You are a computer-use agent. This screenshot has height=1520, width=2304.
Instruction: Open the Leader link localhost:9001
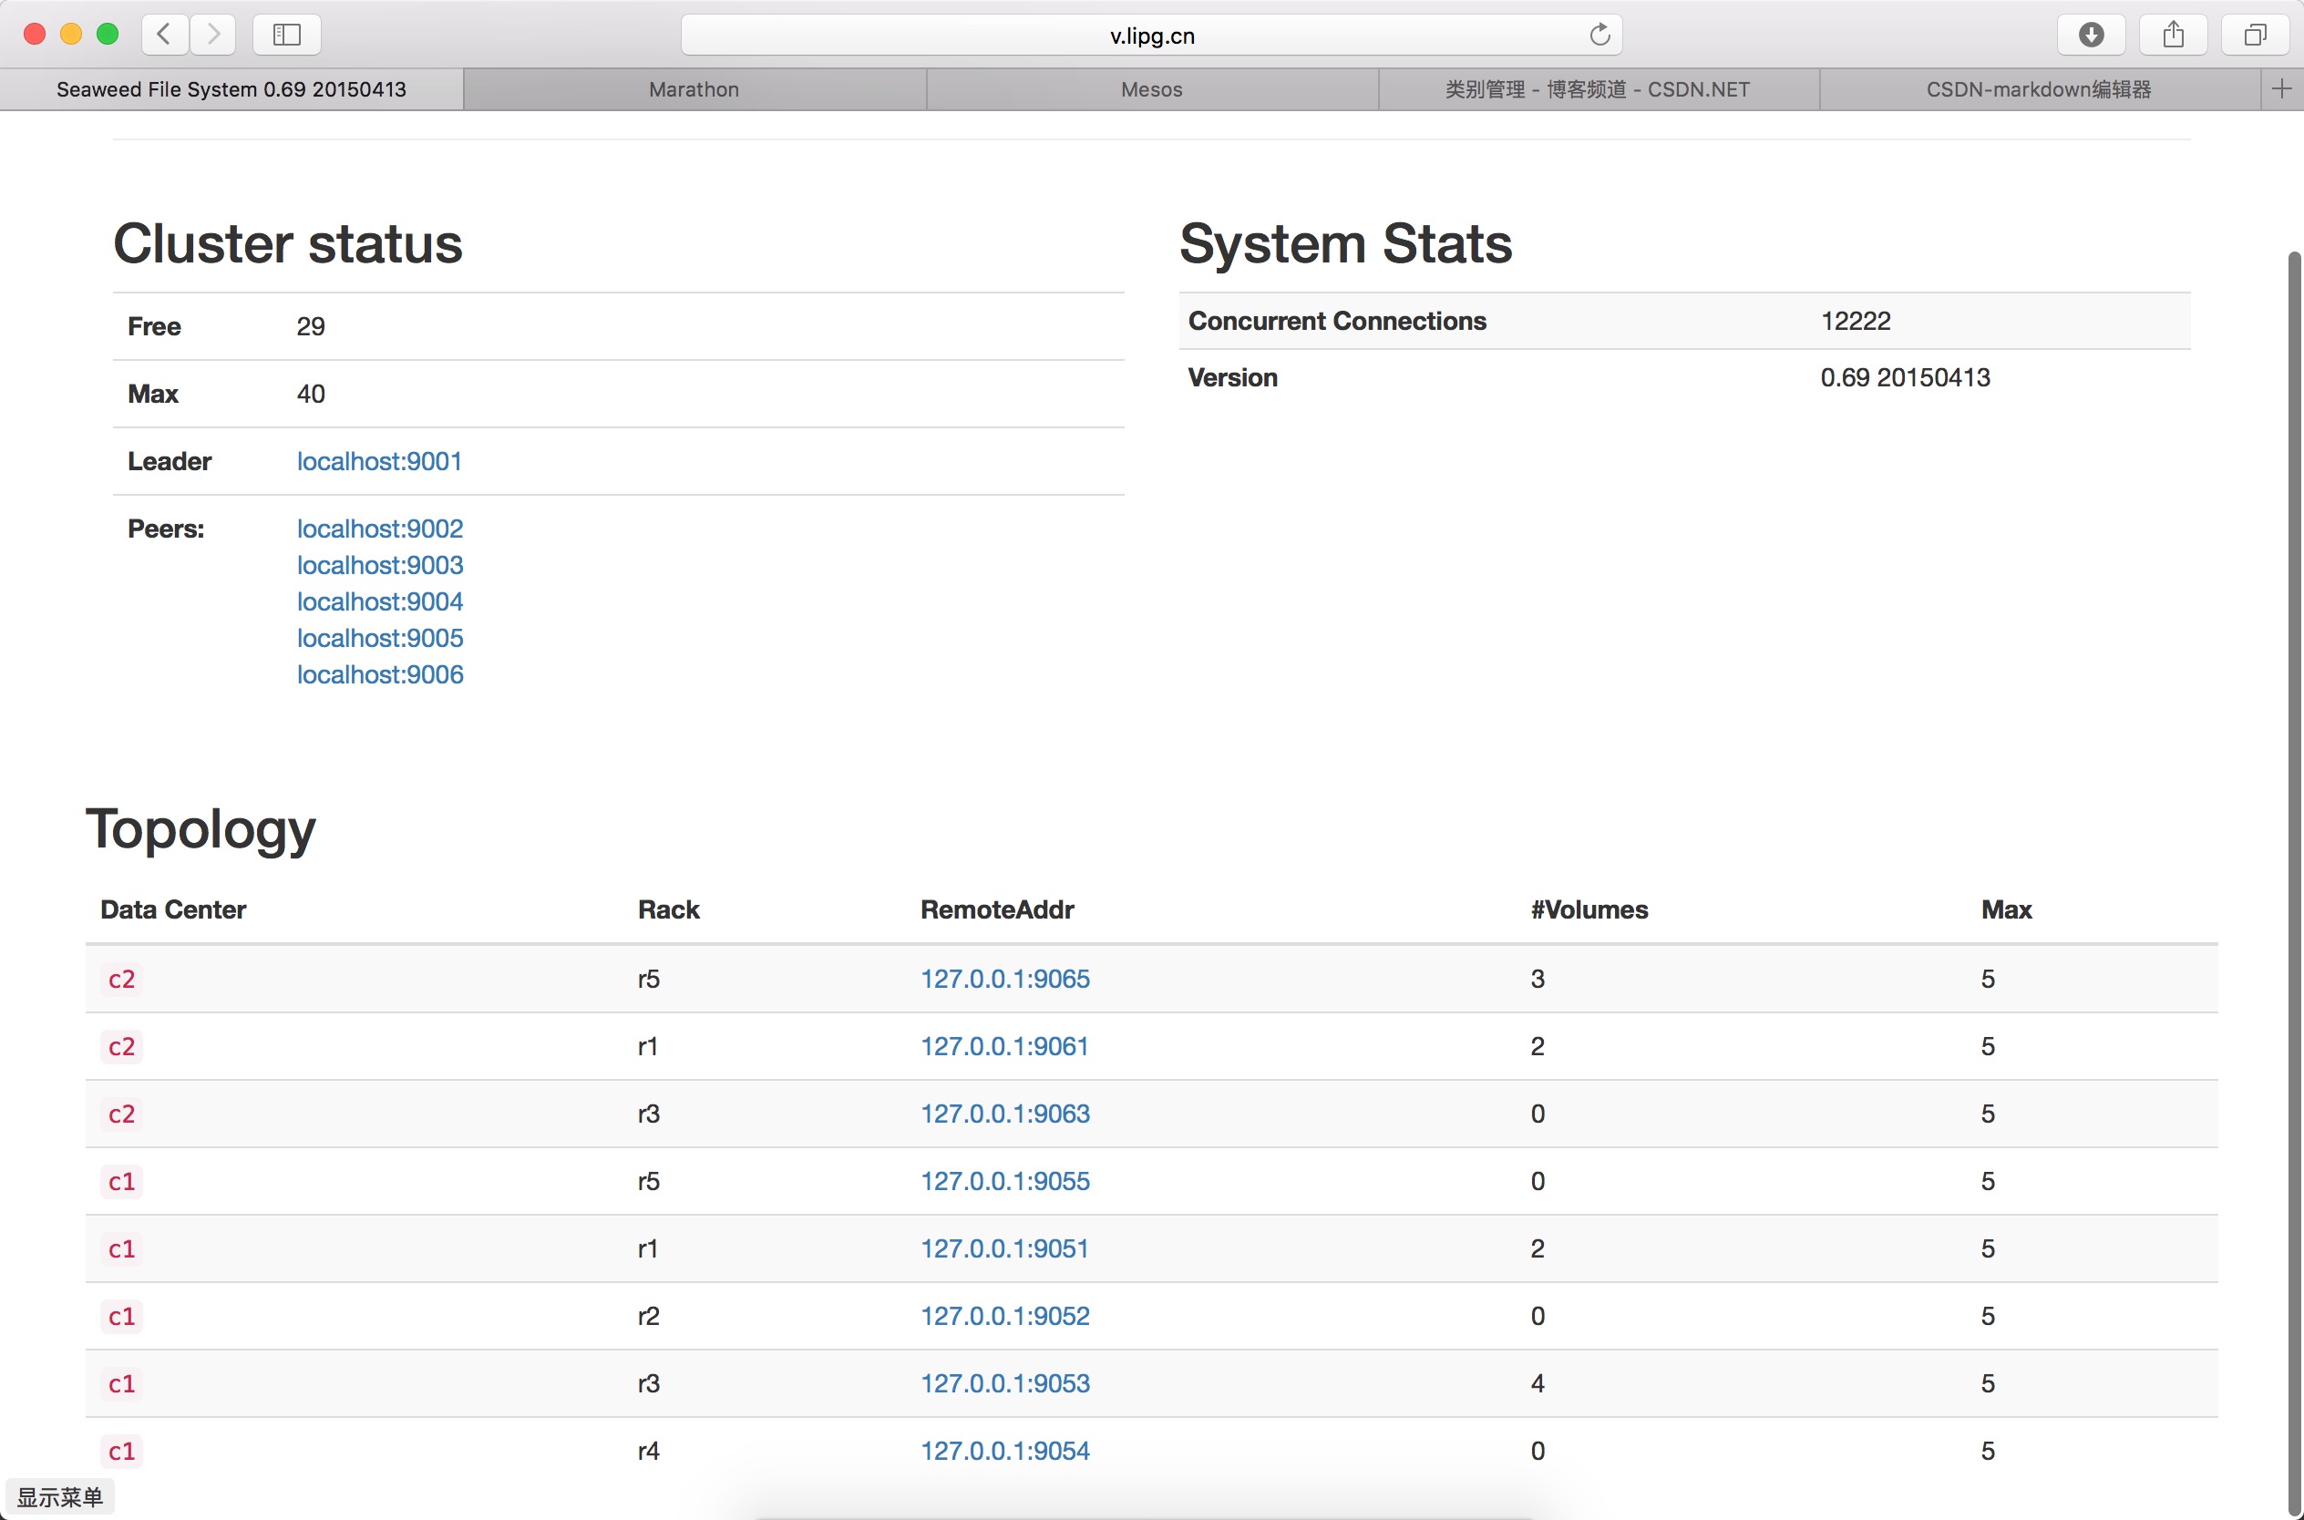tap(379, 461)
